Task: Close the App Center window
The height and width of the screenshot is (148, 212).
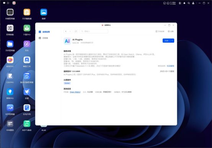Action: tap(173, 25)
